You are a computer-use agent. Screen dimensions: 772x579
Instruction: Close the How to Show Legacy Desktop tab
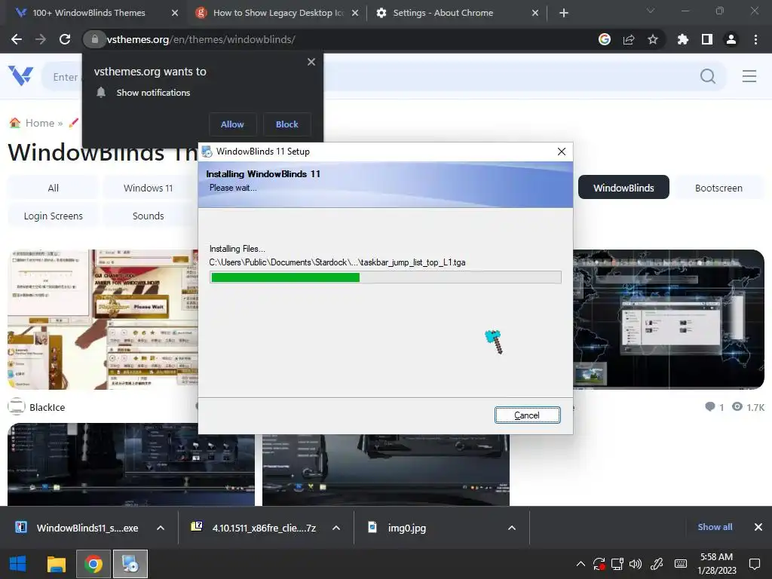(x=355, y=13)
